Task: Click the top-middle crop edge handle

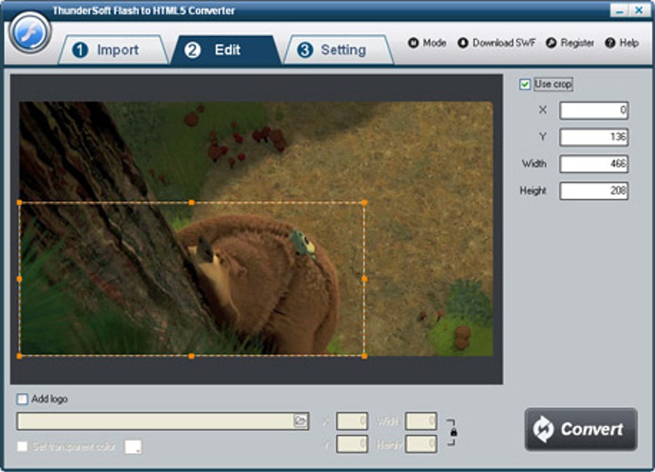Action: [x=191, y=202]
